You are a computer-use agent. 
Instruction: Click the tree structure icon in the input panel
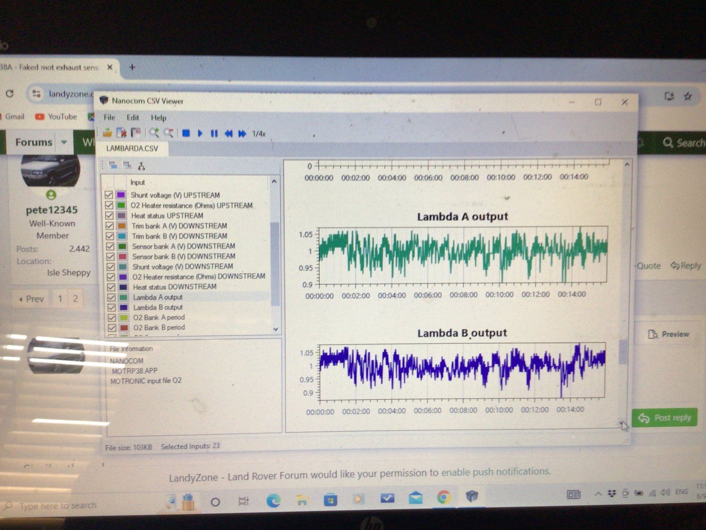tap(141, 166)
